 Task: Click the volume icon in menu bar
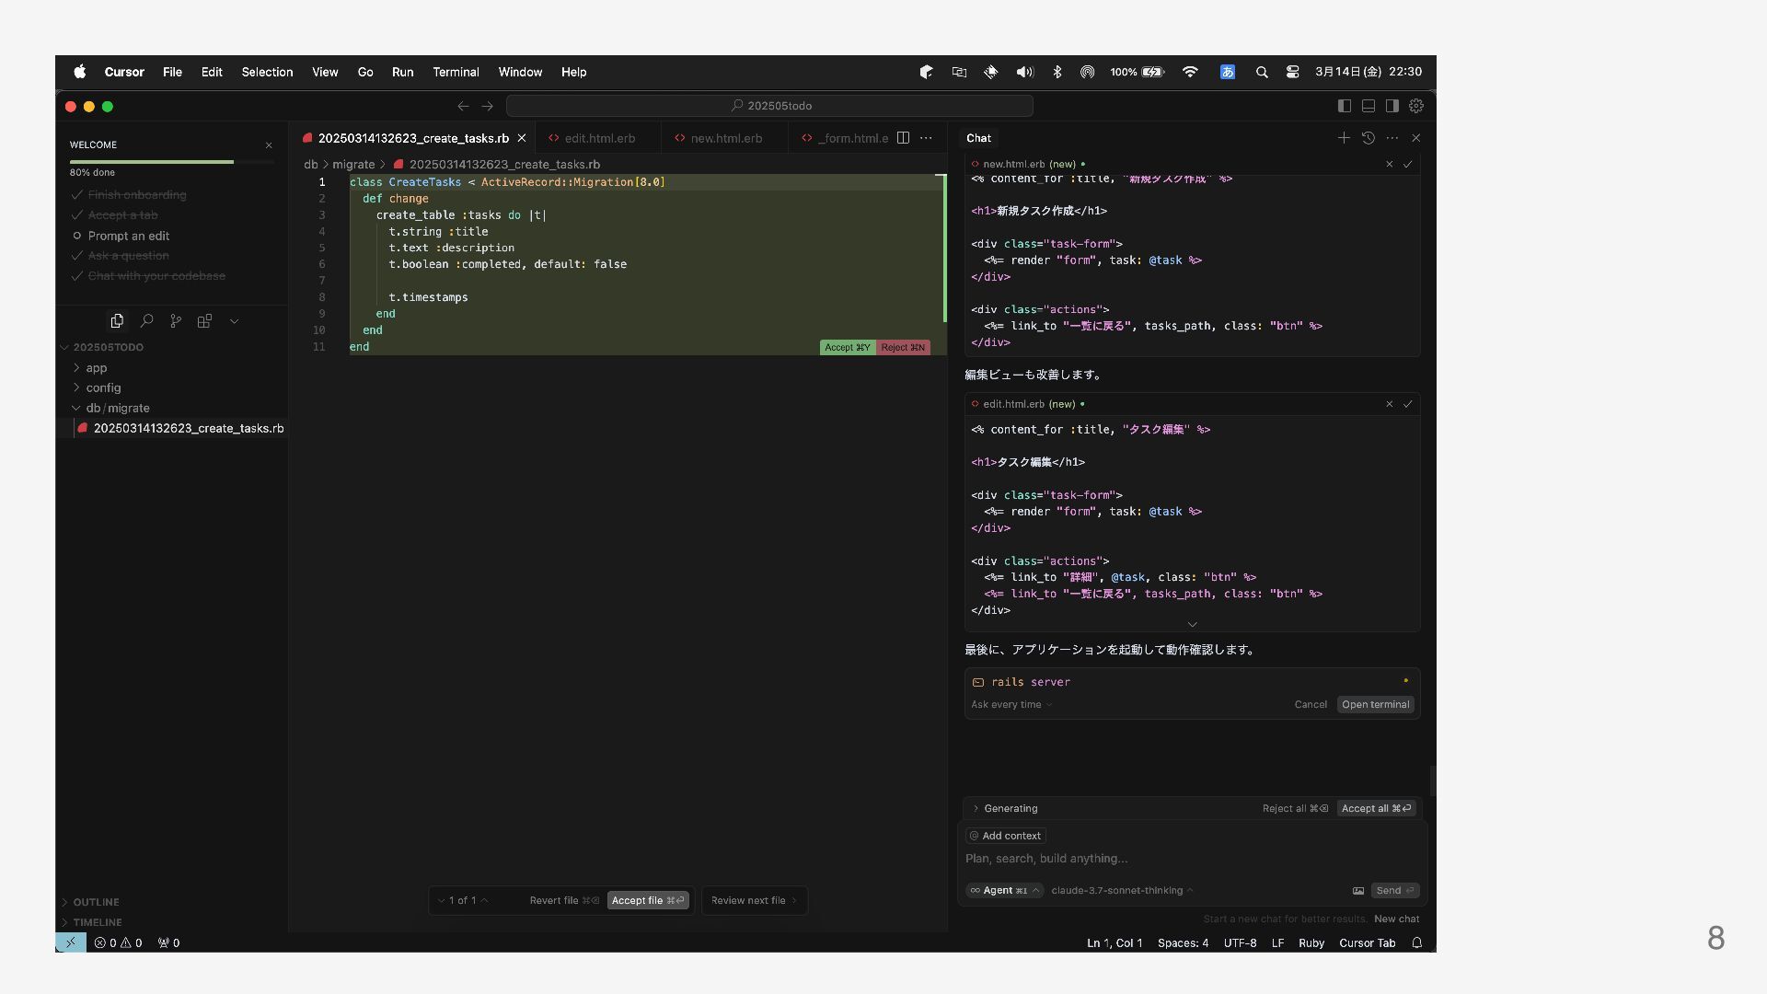1024,72
